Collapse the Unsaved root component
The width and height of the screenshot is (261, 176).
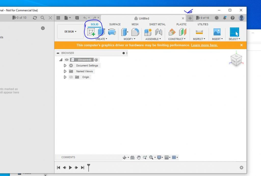(61, 60)
